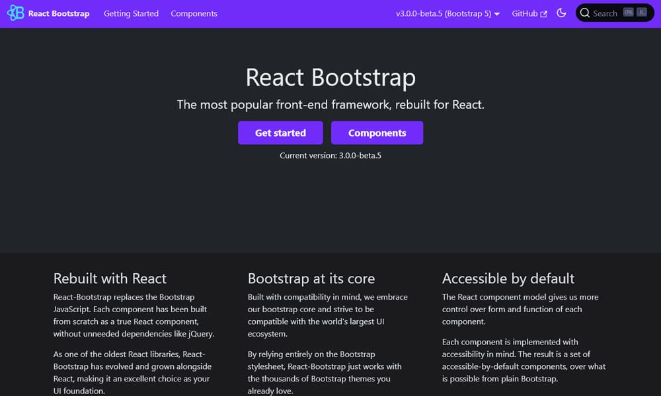The height and width of the screenshot is (396, 661).
Task: Click the Current version 3.0.0-beta.5 text
Action: (x=330, y=155)
